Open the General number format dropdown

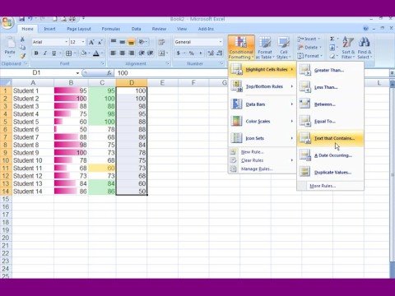pyautogui.click(x=221, y=42)
